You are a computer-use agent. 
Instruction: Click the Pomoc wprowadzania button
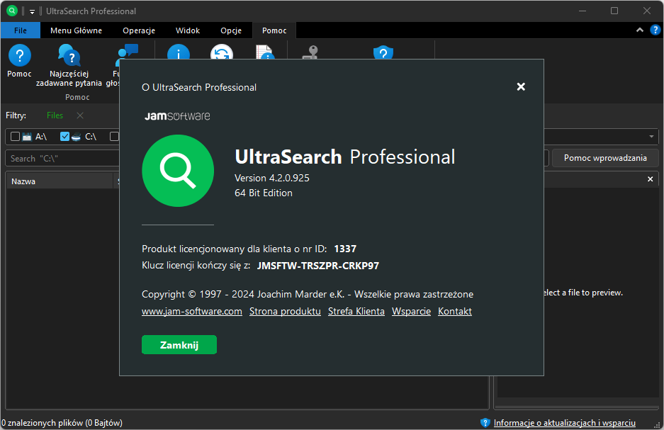pos(605,158)
